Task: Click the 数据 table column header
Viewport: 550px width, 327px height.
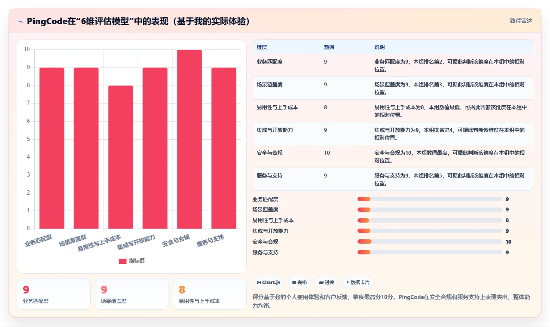Action: [x=329, y=47]
